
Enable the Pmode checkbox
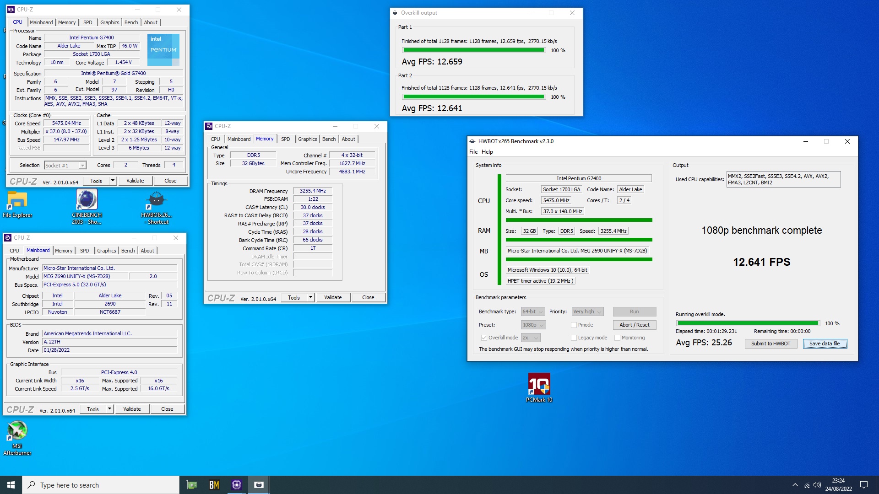574,325
